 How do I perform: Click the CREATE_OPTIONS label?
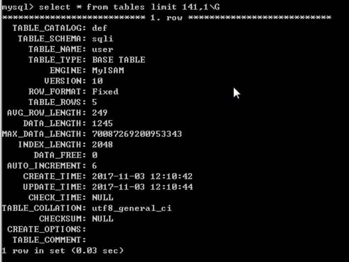click(x=47, y=229)
